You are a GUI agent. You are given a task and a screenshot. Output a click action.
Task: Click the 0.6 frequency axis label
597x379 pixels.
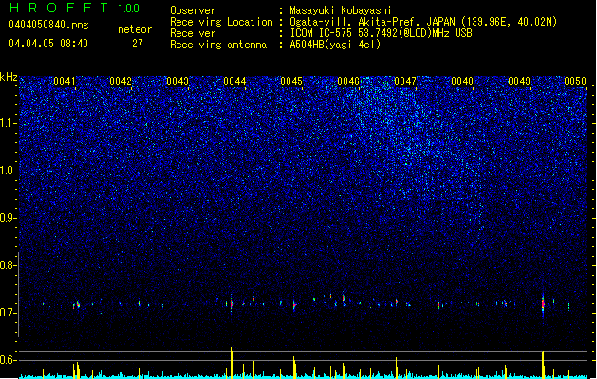click(x=8, y=360)
